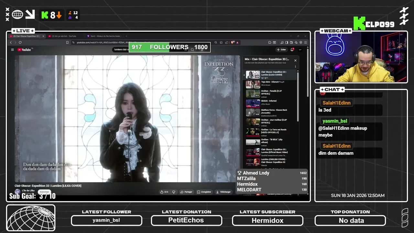The height and width of the screenshot is (233, 414).
Task: Close the Mix playlist panel
Action: click(295, 60)
